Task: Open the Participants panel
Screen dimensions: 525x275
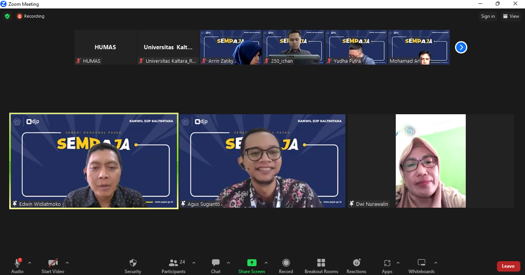Action: [x=173, y=263]
